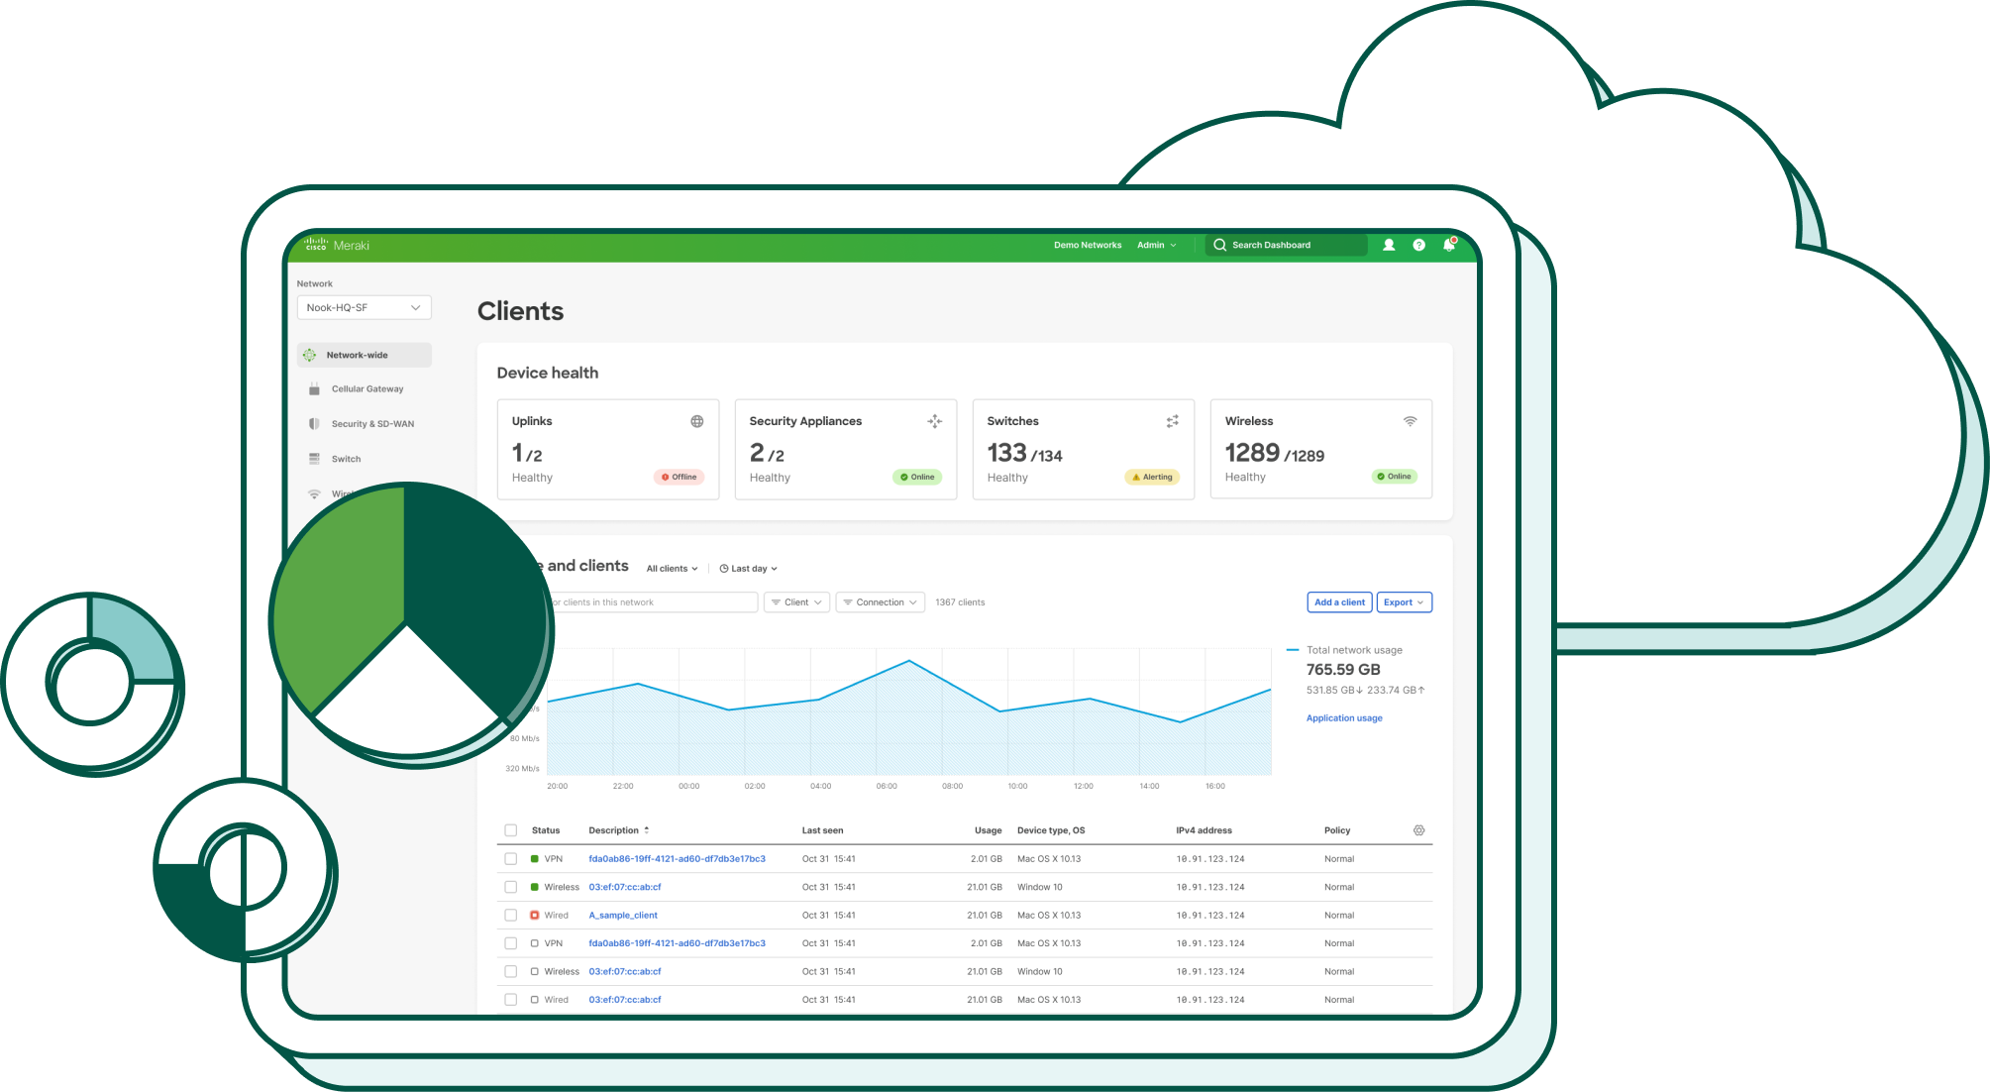Open the user profile icon in top bar
The image size is (1990, 1092).
click(x=1389, y=245)
